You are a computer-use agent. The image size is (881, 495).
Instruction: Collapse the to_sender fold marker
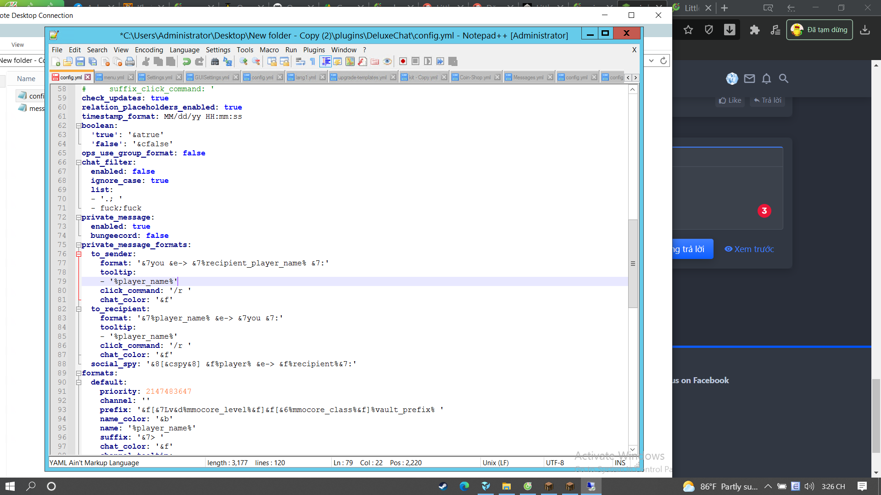[x=78, y=254]
